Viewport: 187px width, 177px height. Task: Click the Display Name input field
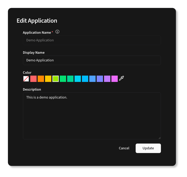coord(92,60)
